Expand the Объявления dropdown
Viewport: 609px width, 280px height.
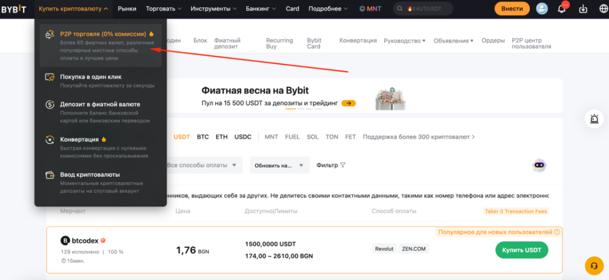tap(453, 41)
